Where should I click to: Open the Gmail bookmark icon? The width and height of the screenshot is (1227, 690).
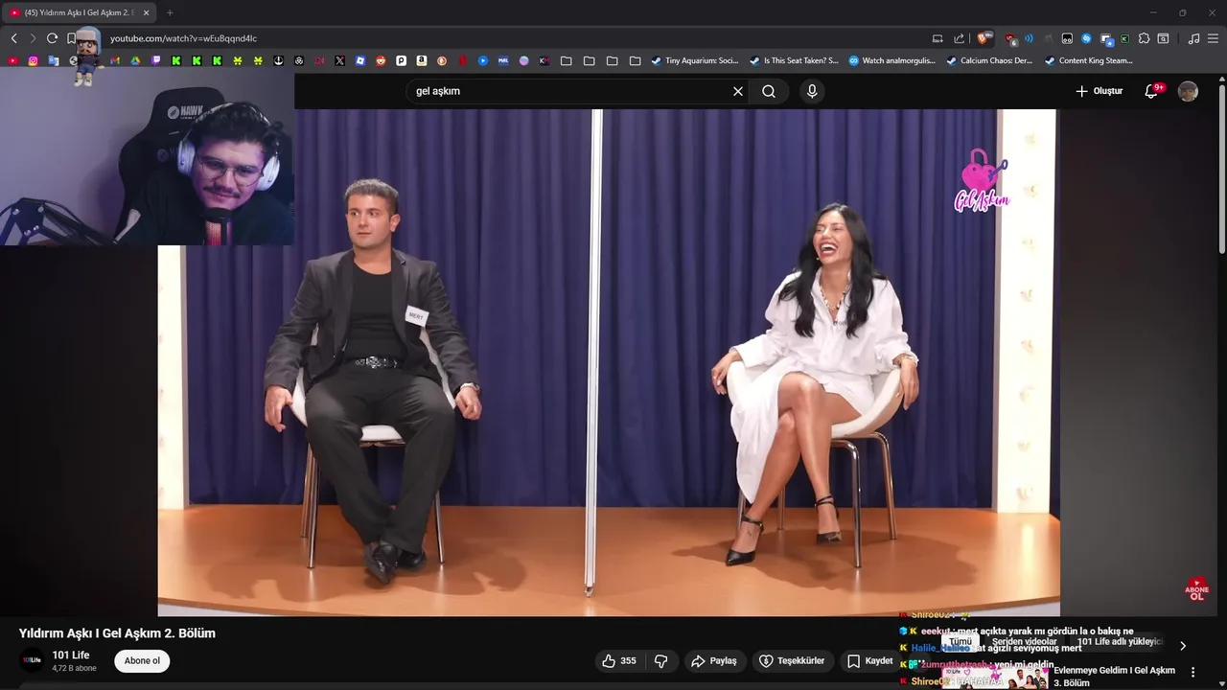[x=115, y=60]
